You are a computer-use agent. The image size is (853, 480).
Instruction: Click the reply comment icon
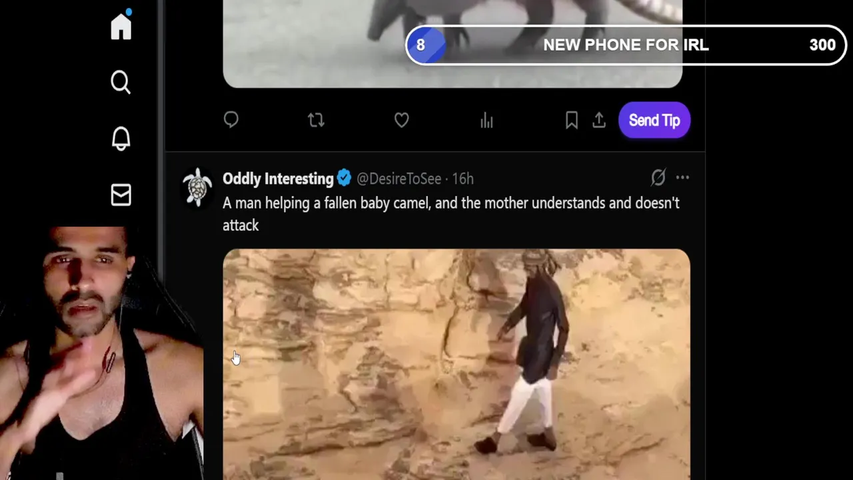click(x=231, y=120)
